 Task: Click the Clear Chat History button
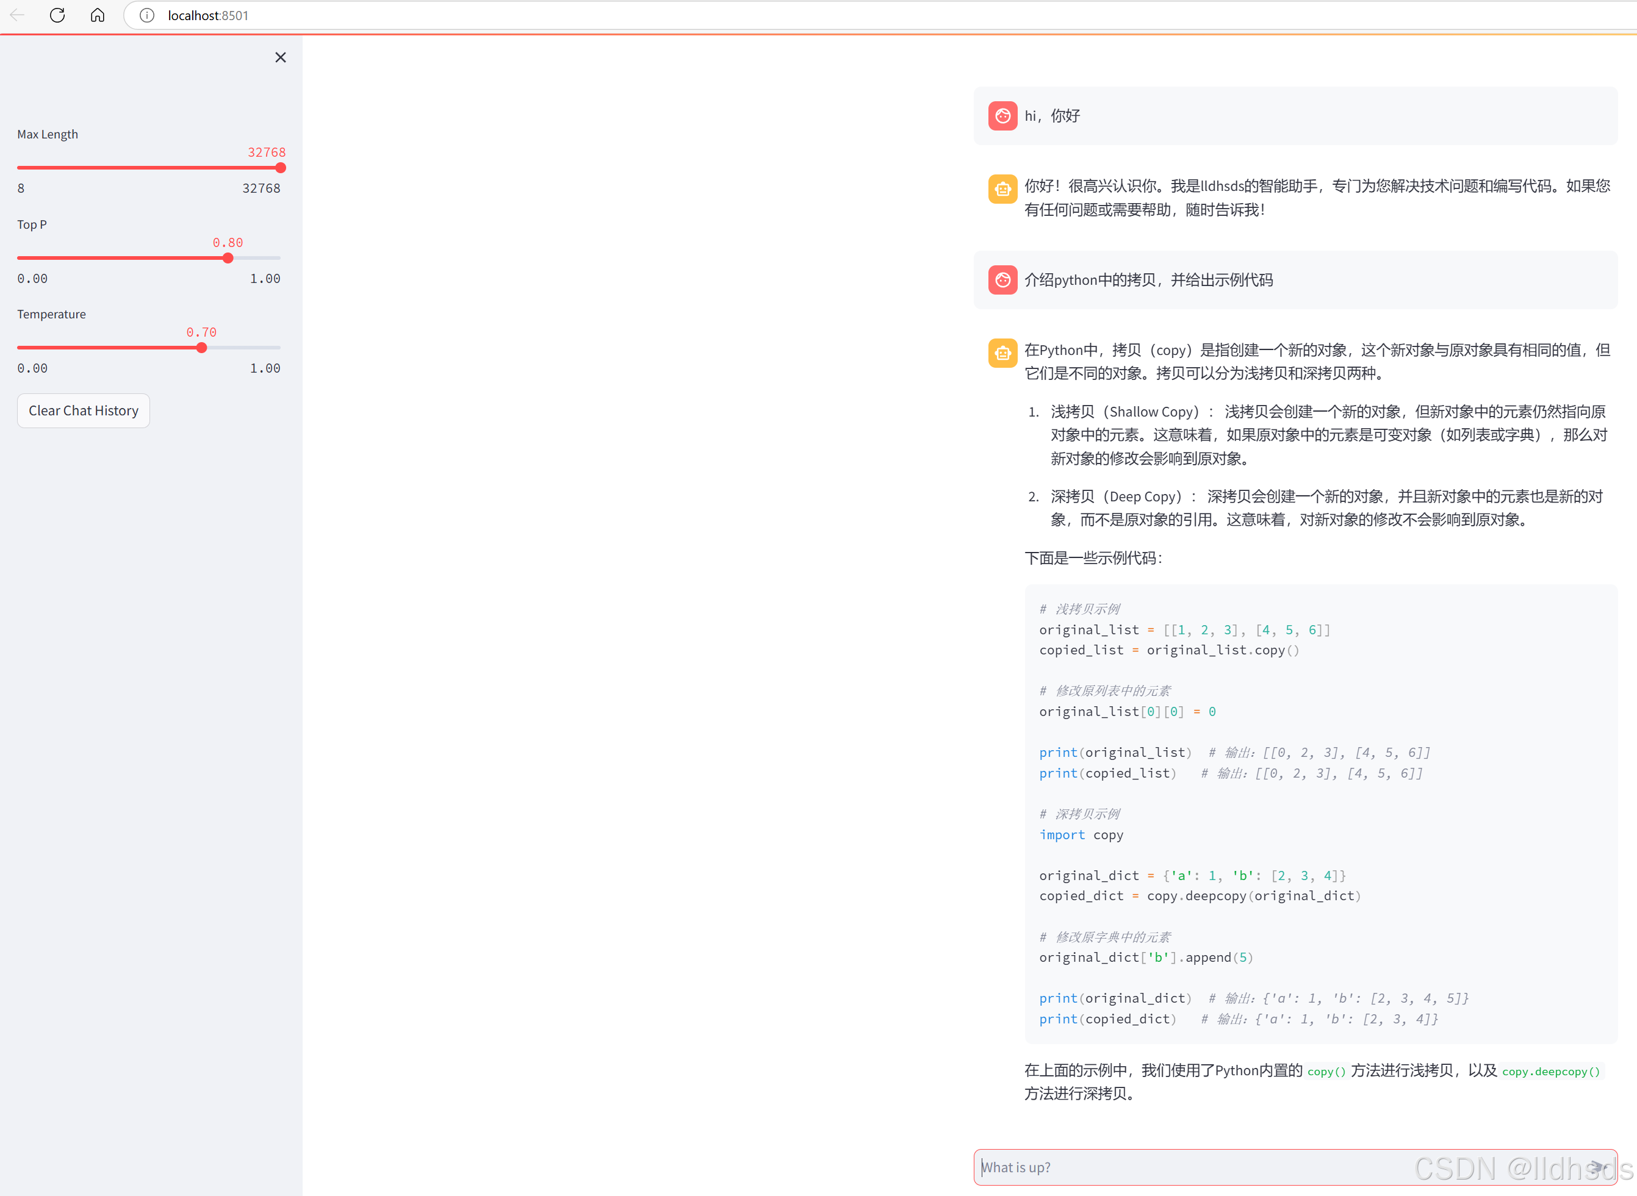click(84, 410)
